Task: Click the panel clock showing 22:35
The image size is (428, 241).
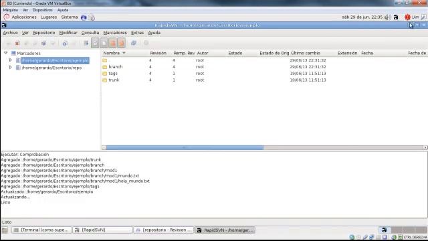Action: (362, 17)
